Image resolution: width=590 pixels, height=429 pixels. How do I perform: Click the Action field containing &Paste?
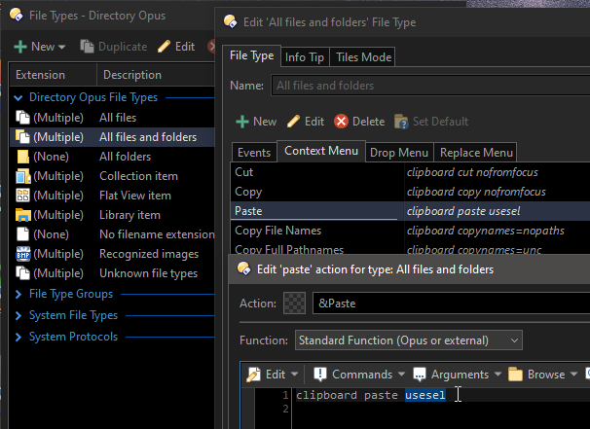[451, 304]
